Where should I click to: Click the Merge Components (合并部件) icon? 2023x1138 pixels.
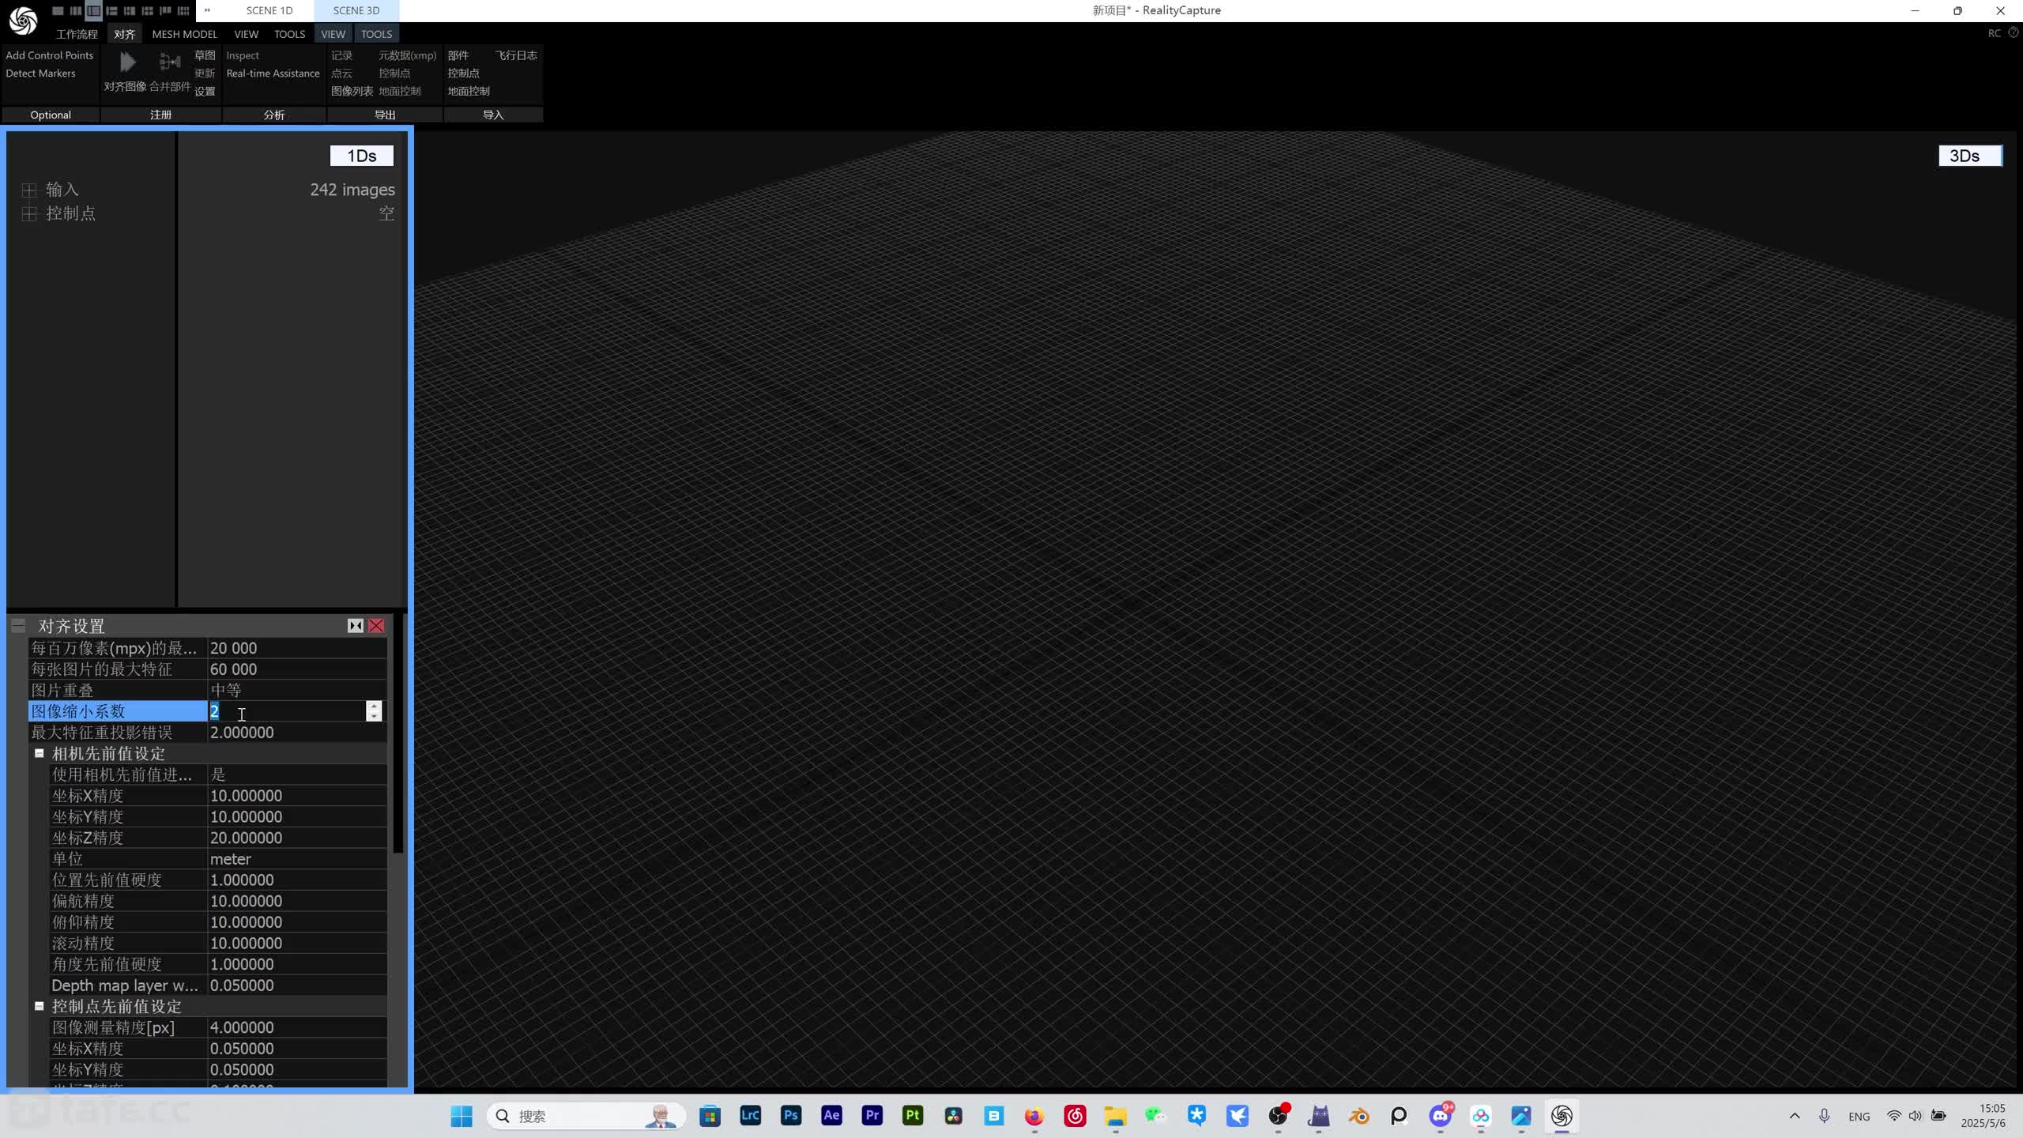coord(170,62)
